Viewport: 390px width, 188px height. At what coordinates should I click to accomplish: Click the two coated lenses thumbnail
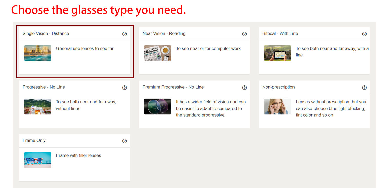[x=158, y=107]
